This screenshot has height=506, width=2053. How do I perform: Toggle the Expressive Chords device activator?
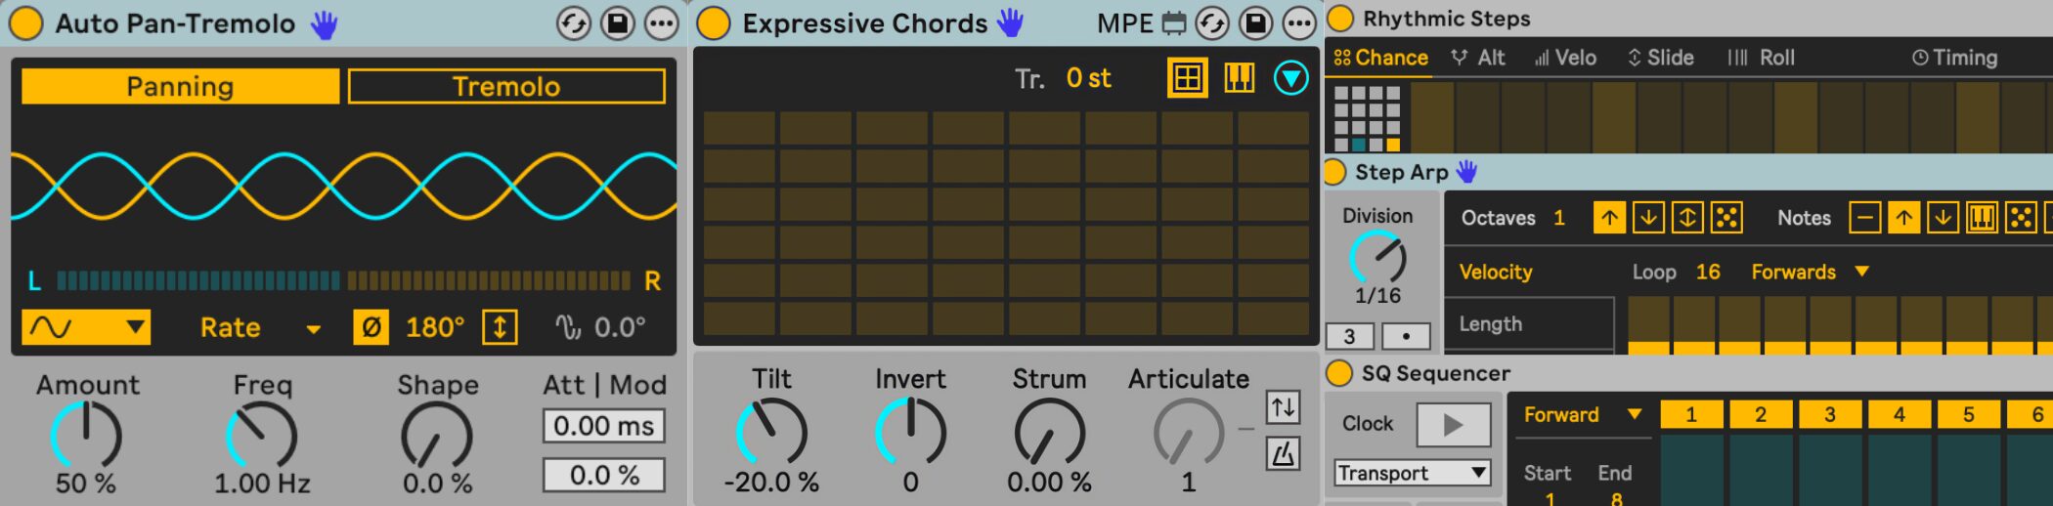coord(714,22)
